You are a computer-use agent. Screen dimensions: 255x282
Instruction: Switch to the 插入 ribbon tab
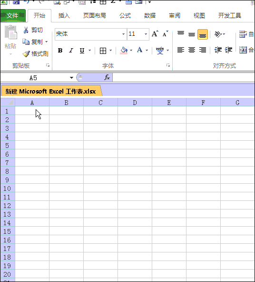coord(64,16)
